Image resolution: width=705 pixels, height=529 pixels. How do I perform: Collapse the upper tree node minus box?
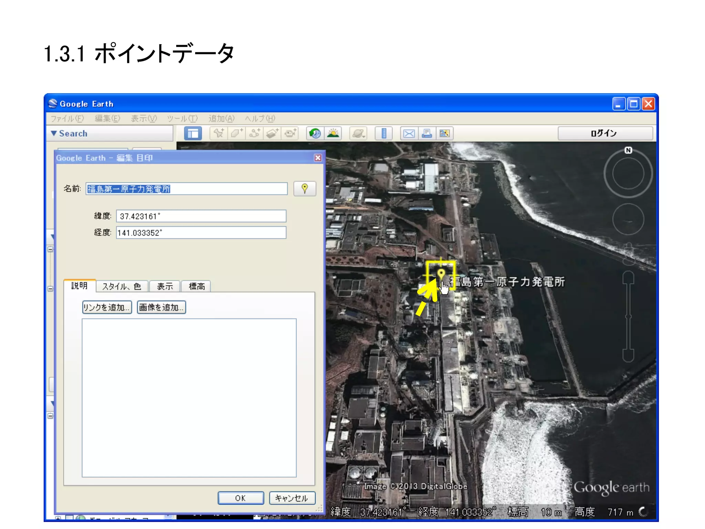[x=51, y=249]
